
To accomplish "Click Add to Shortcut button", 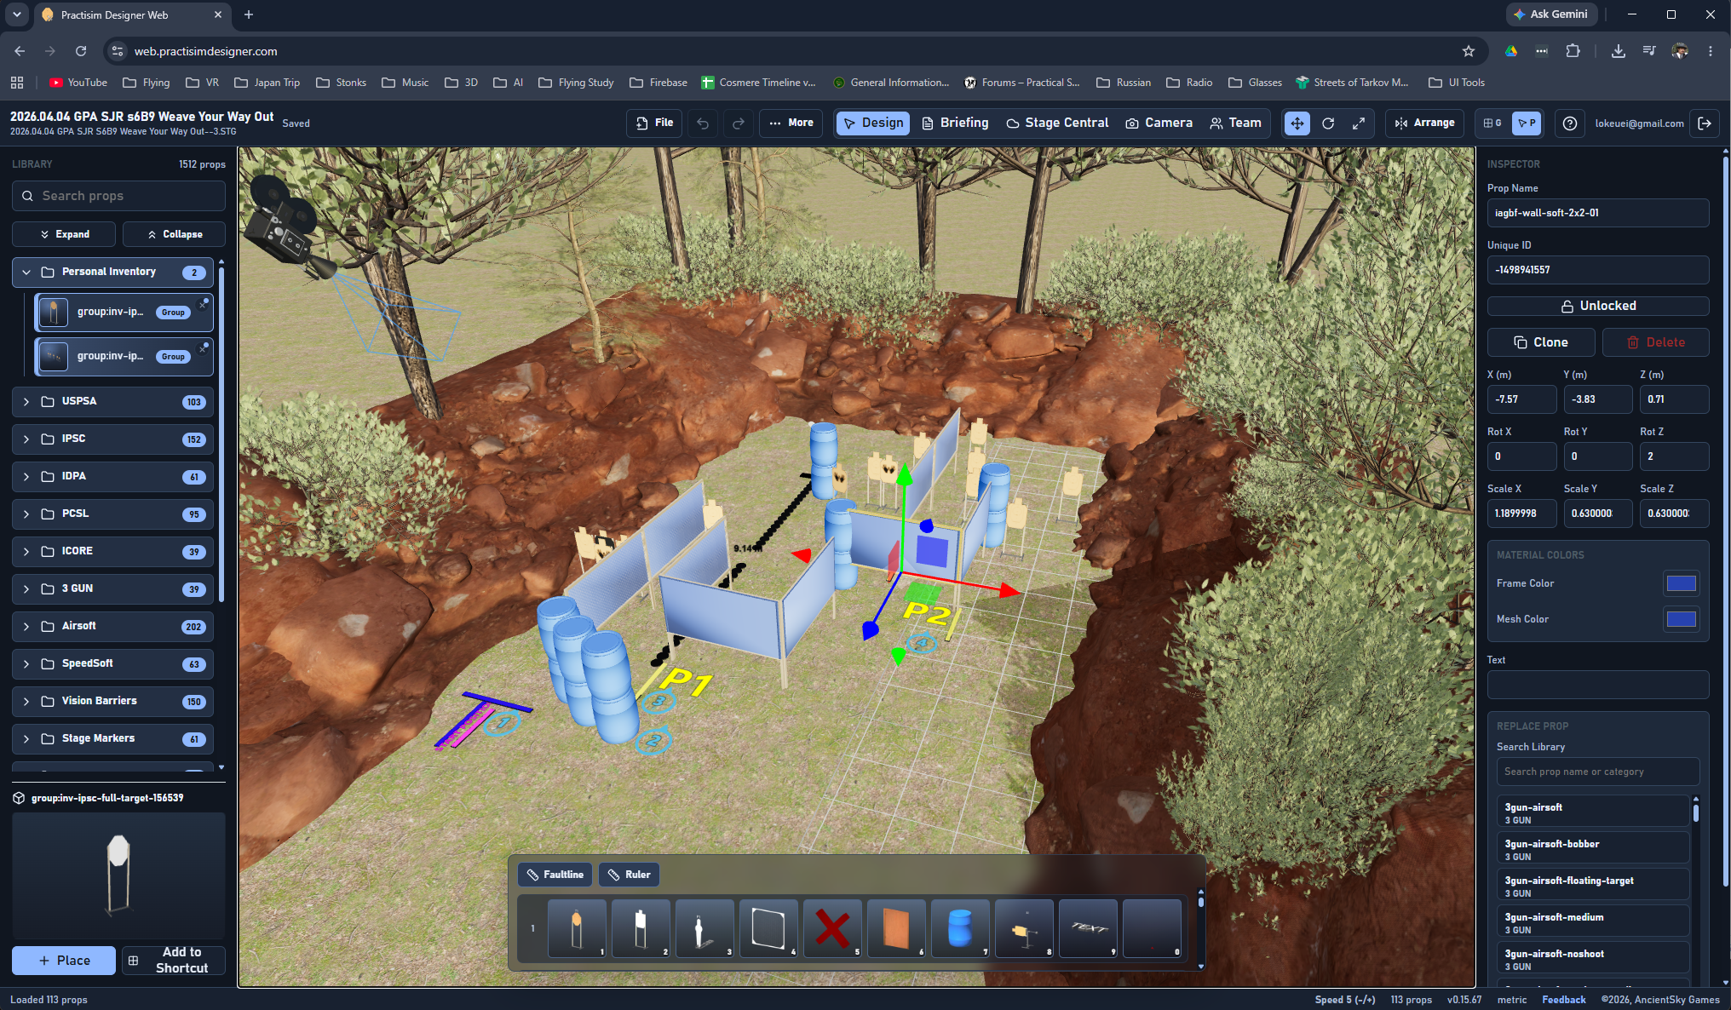I will (174, 961).
